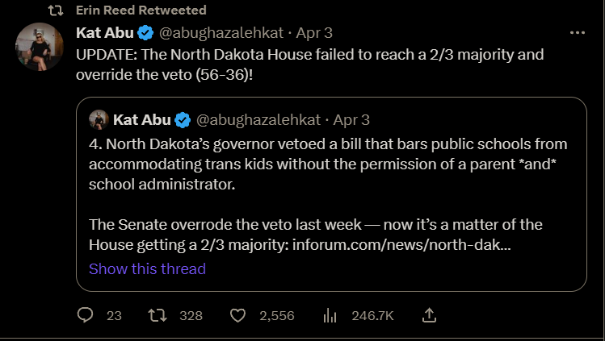This screenshot has height=341, width=605.
Task: Click "Erin Reed Retweeted" label
Action: [x=140, y=10]
